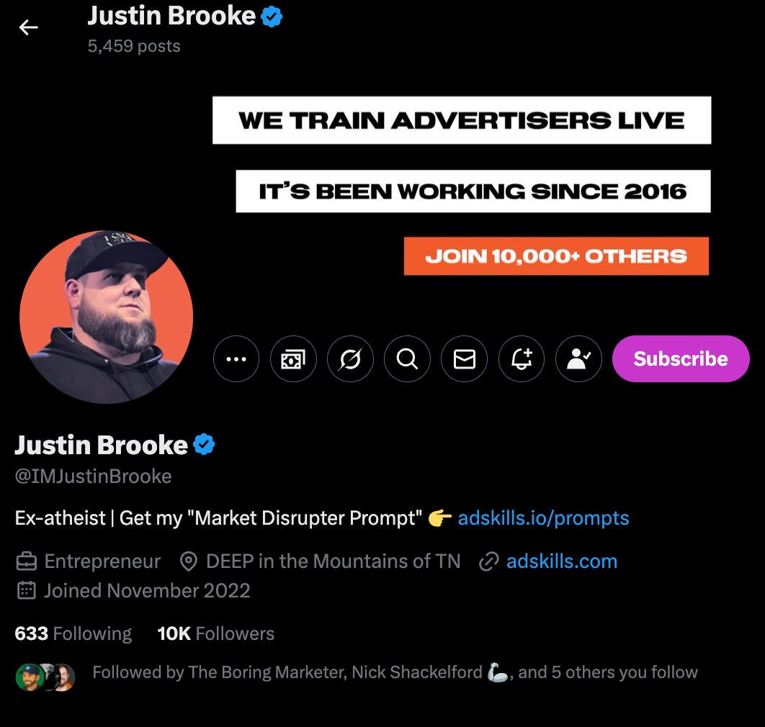Viewport: 765px width, 727px height.
Task: Click the tip money icon button
Action: pos(293,359)
